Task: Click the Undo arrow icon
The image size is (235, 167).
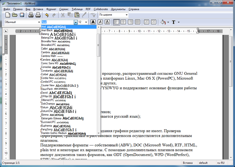Action: [47, 15]
